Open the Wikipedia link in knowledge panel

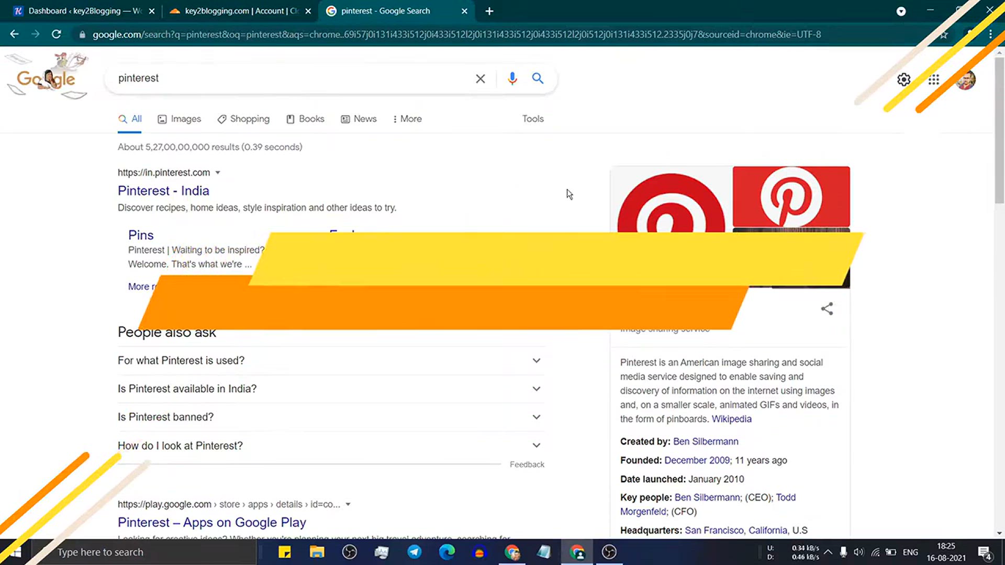731,419
